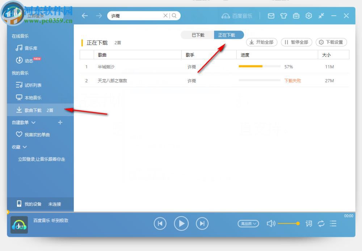Screen dimensions: 362x251
Task: Open the 高品质 quality dropdown
Action: [248, 224]
